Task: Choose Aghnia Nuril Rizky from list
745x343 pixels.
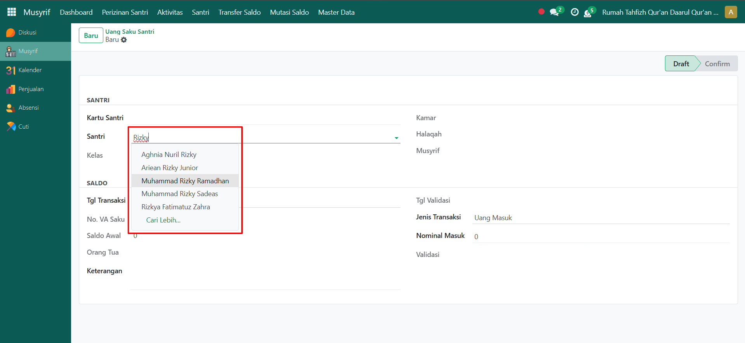Action: tap(169, 155)
